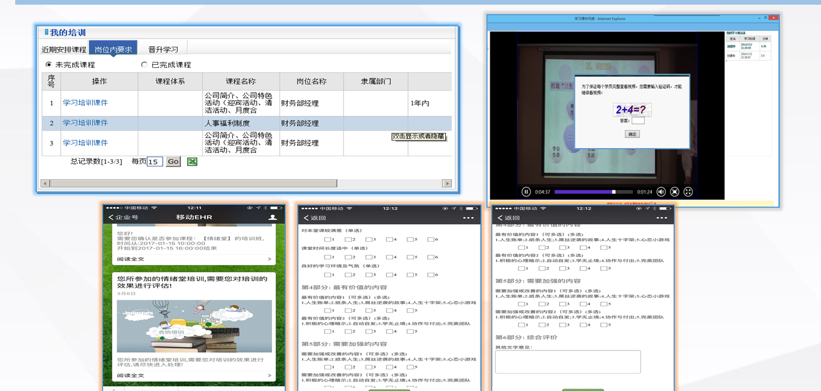The image size is (821, 391).
Task: Click right arrow of the horizontal table scrollbar
Action: click(x=447, y=183)
